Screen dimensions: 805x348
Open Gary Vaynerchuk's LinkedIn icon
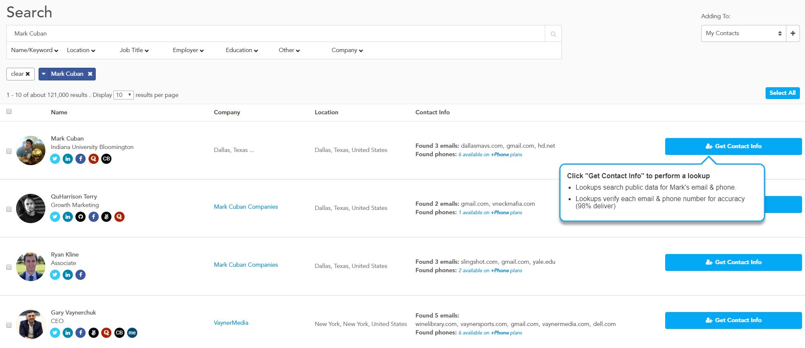click(x=68, y=333)
